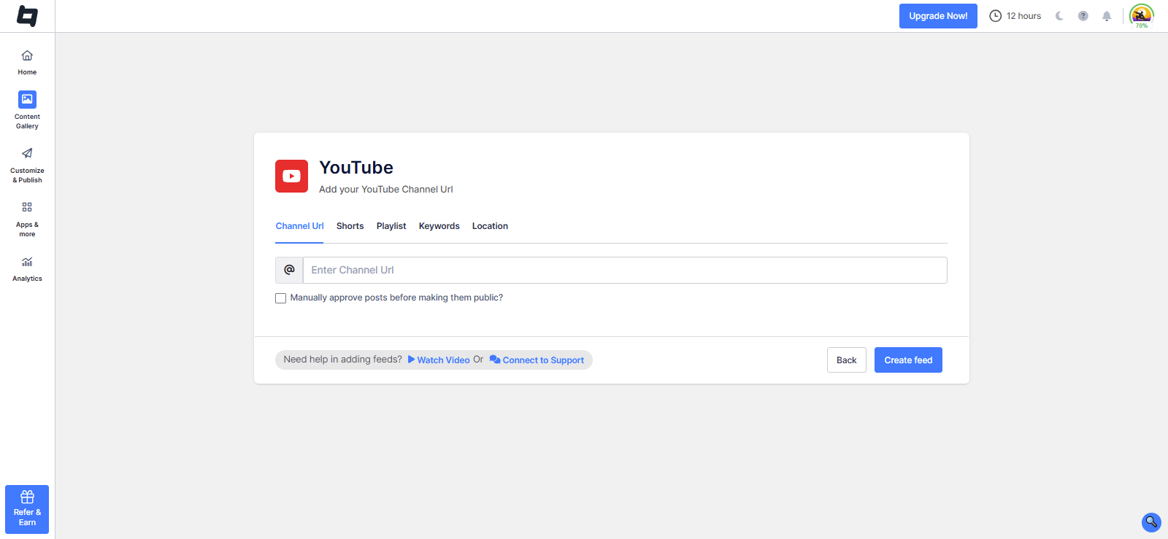The image size is (1168, 539).
Task: Click the 12 hours clock indicator
Action: 1015,16
